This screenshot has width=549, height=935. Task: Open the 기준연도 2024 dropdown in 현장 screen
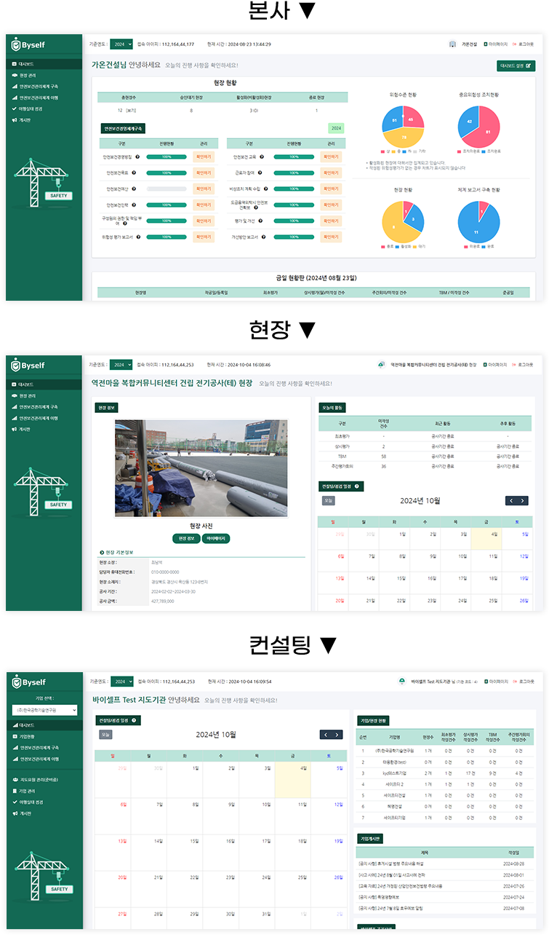(121, 364)
